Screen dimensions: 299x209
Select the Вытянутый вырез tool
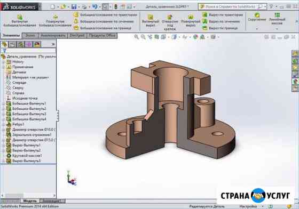(x=151, y=21)
